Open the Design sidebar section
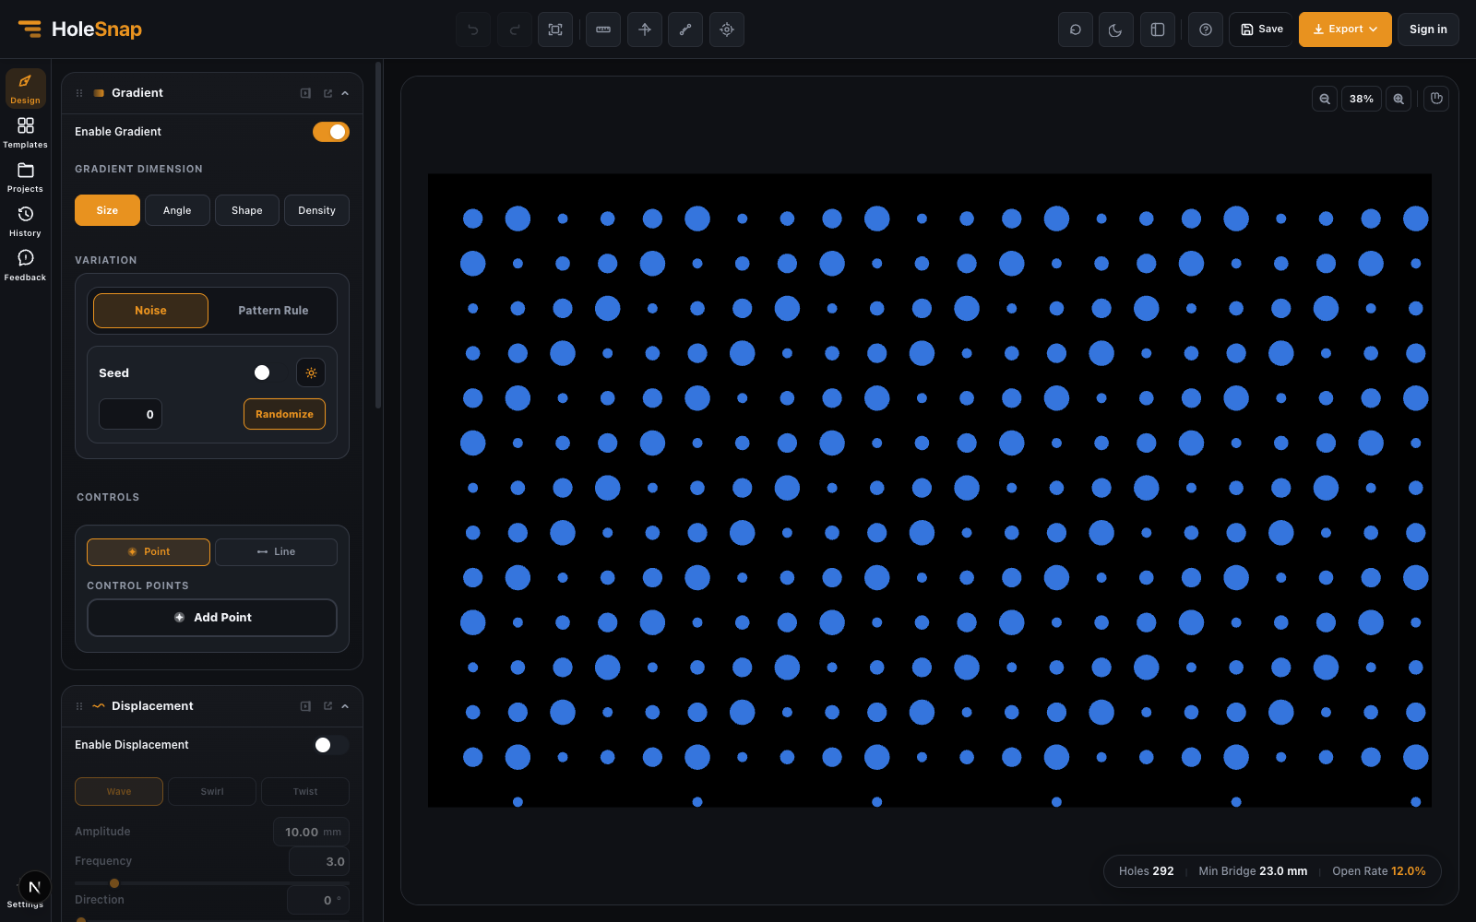Screen dimensions: 1476x922 click(25, 89)
